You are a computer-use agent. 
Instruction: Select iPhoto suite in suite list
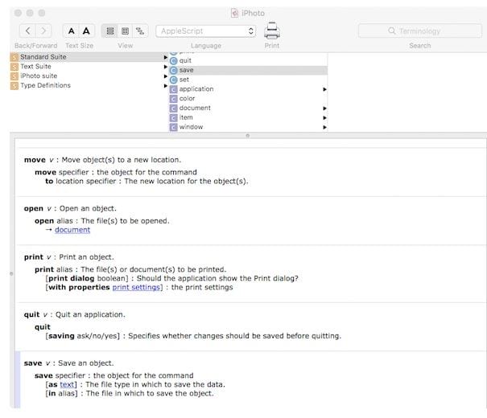[89, 76]
